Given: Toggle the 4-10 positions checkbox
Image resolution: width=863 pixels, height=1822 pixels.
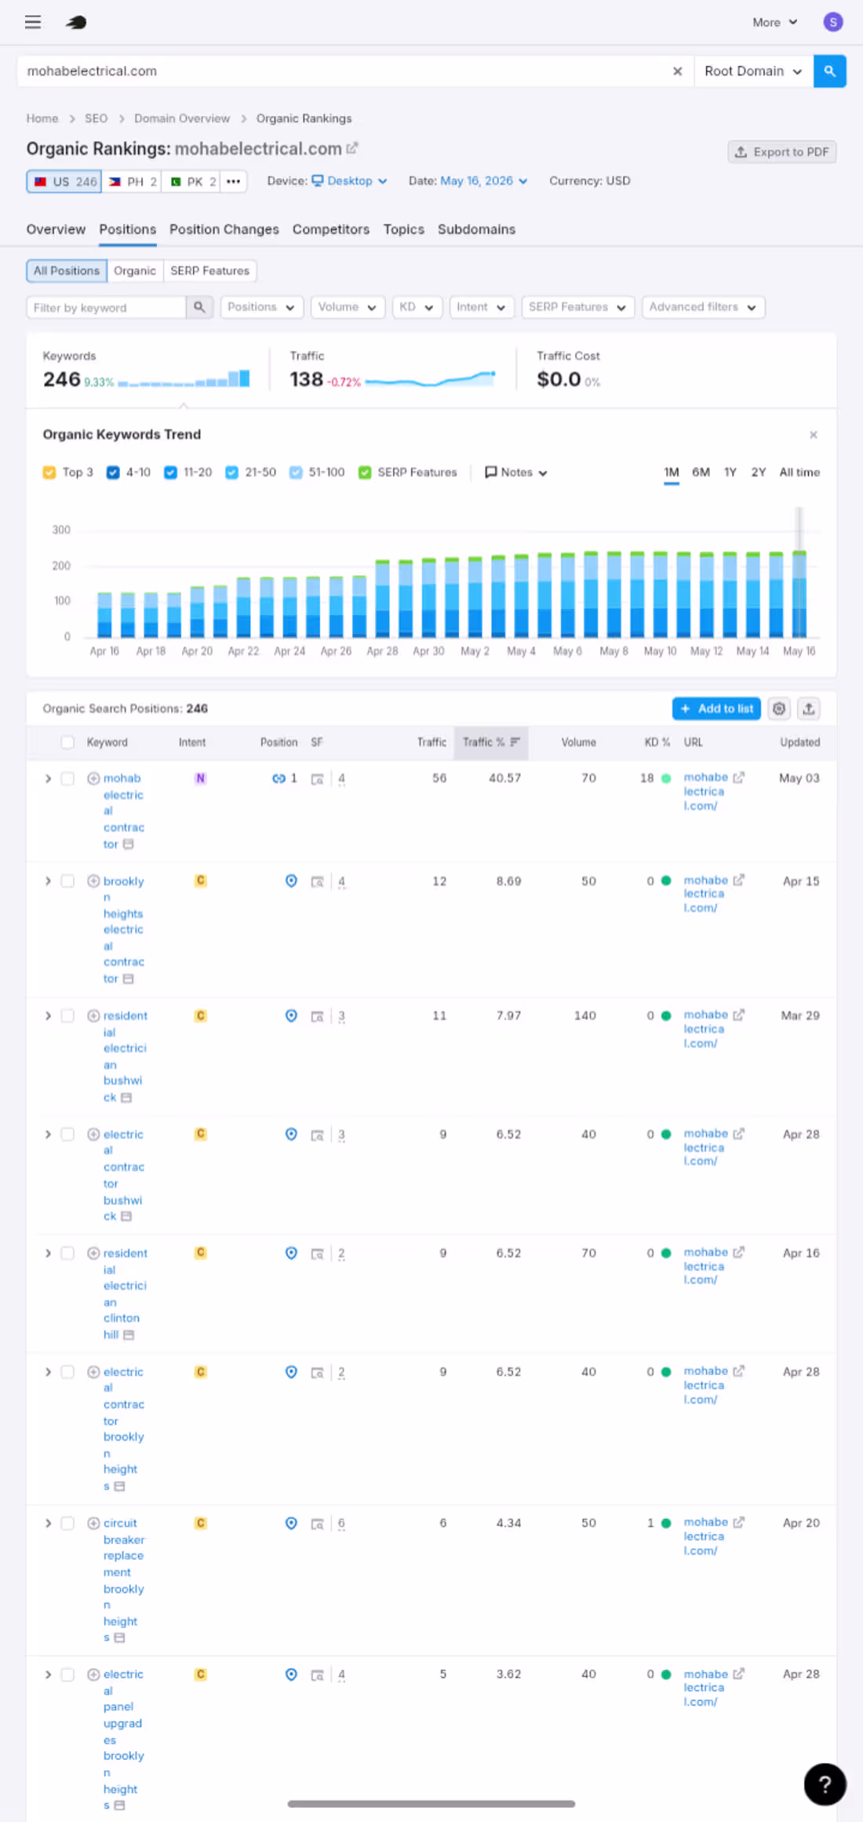Looking at the screenshot, I should (113, 472).
